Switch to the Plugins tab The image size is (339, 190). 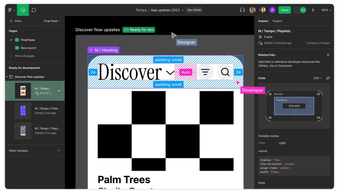[277, 21]
